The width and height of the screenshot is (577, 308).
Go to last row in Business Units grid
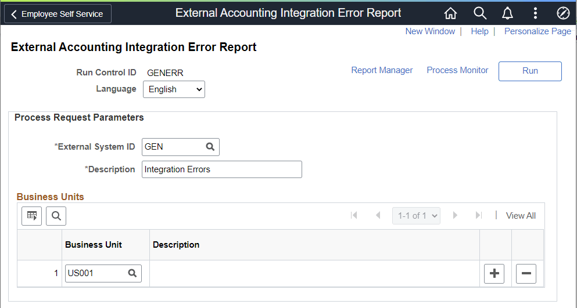coord(479,215)
